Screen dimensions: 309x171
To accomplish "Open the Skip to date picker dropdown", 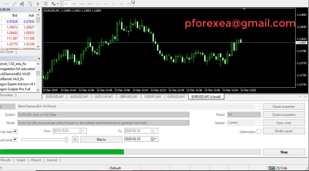I will pos(155,139).
